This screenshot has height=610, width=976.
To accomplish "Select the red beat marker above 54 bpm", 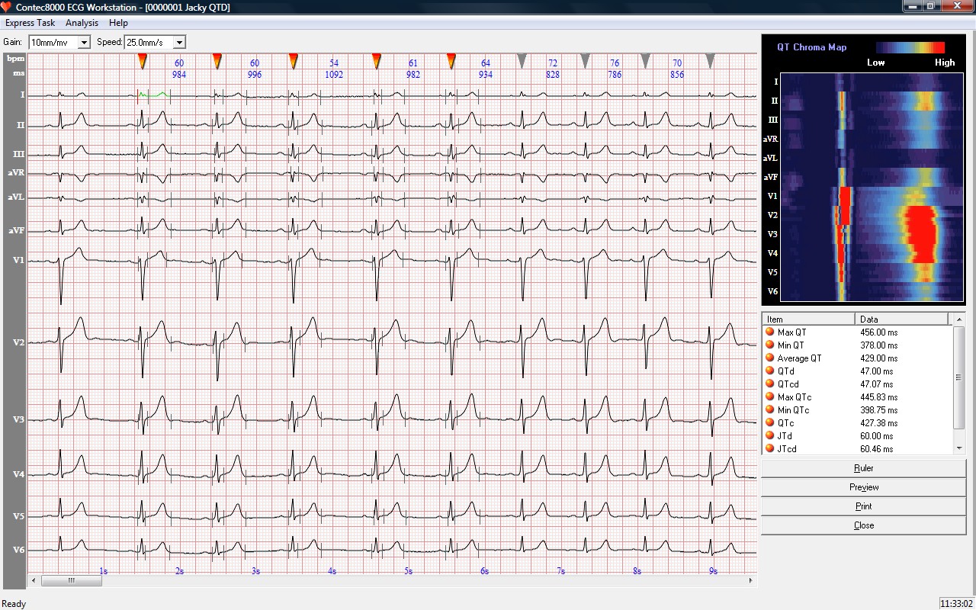I will coord(294,60).
